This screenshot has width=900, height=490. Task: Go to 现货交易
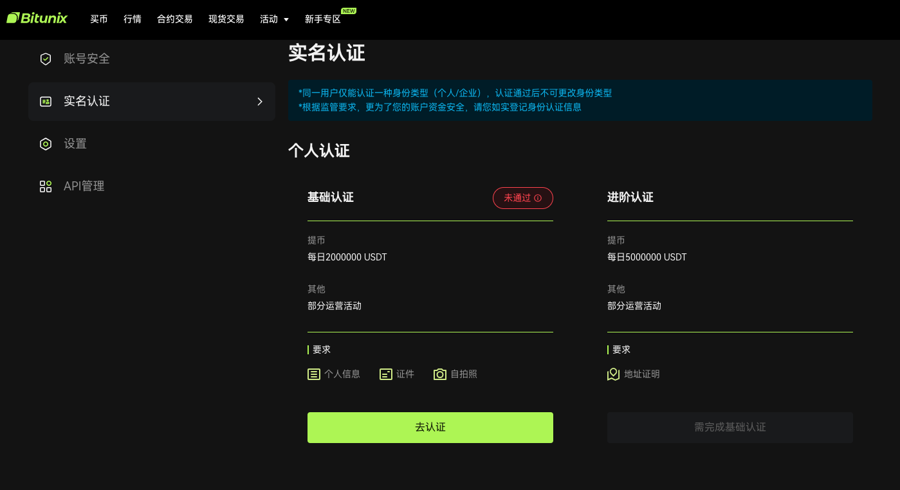[226, 19]
